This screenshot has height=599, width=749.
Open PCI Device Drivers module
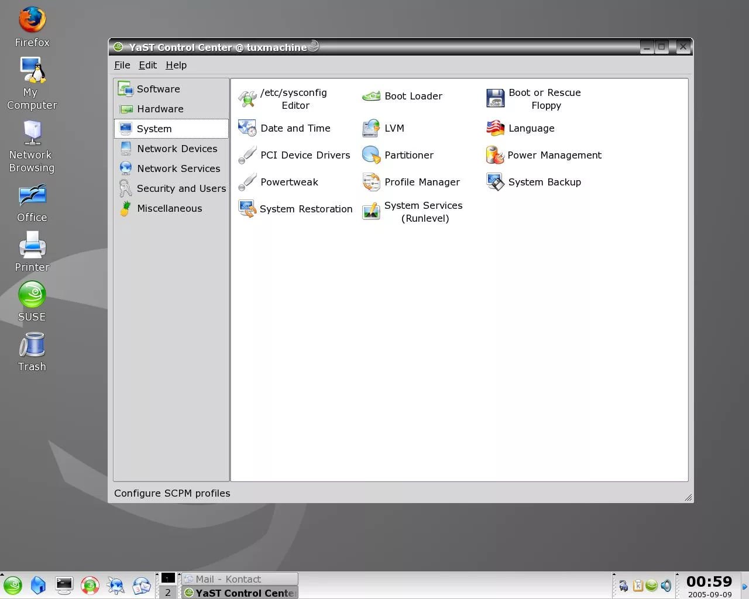tap(294, 155)
